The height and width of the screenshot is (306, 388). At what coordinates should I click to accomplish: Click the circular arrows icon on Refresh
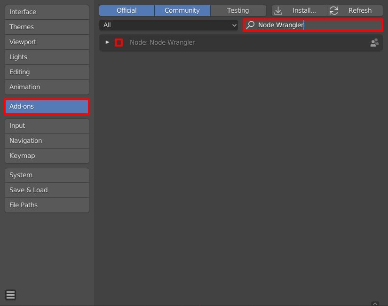pos(334,11)
